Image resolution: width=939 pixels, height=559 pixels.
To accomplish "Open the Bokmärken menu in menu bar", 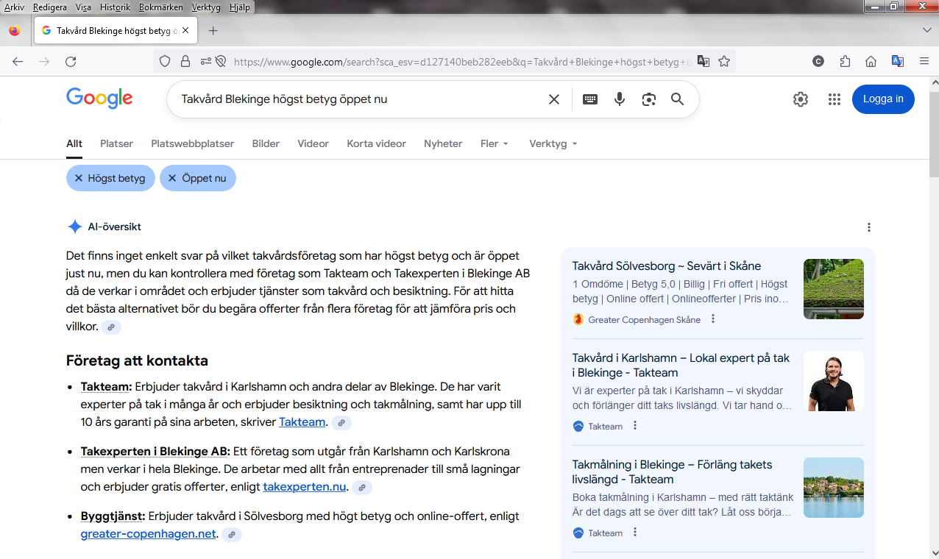I will pos(160,7).
